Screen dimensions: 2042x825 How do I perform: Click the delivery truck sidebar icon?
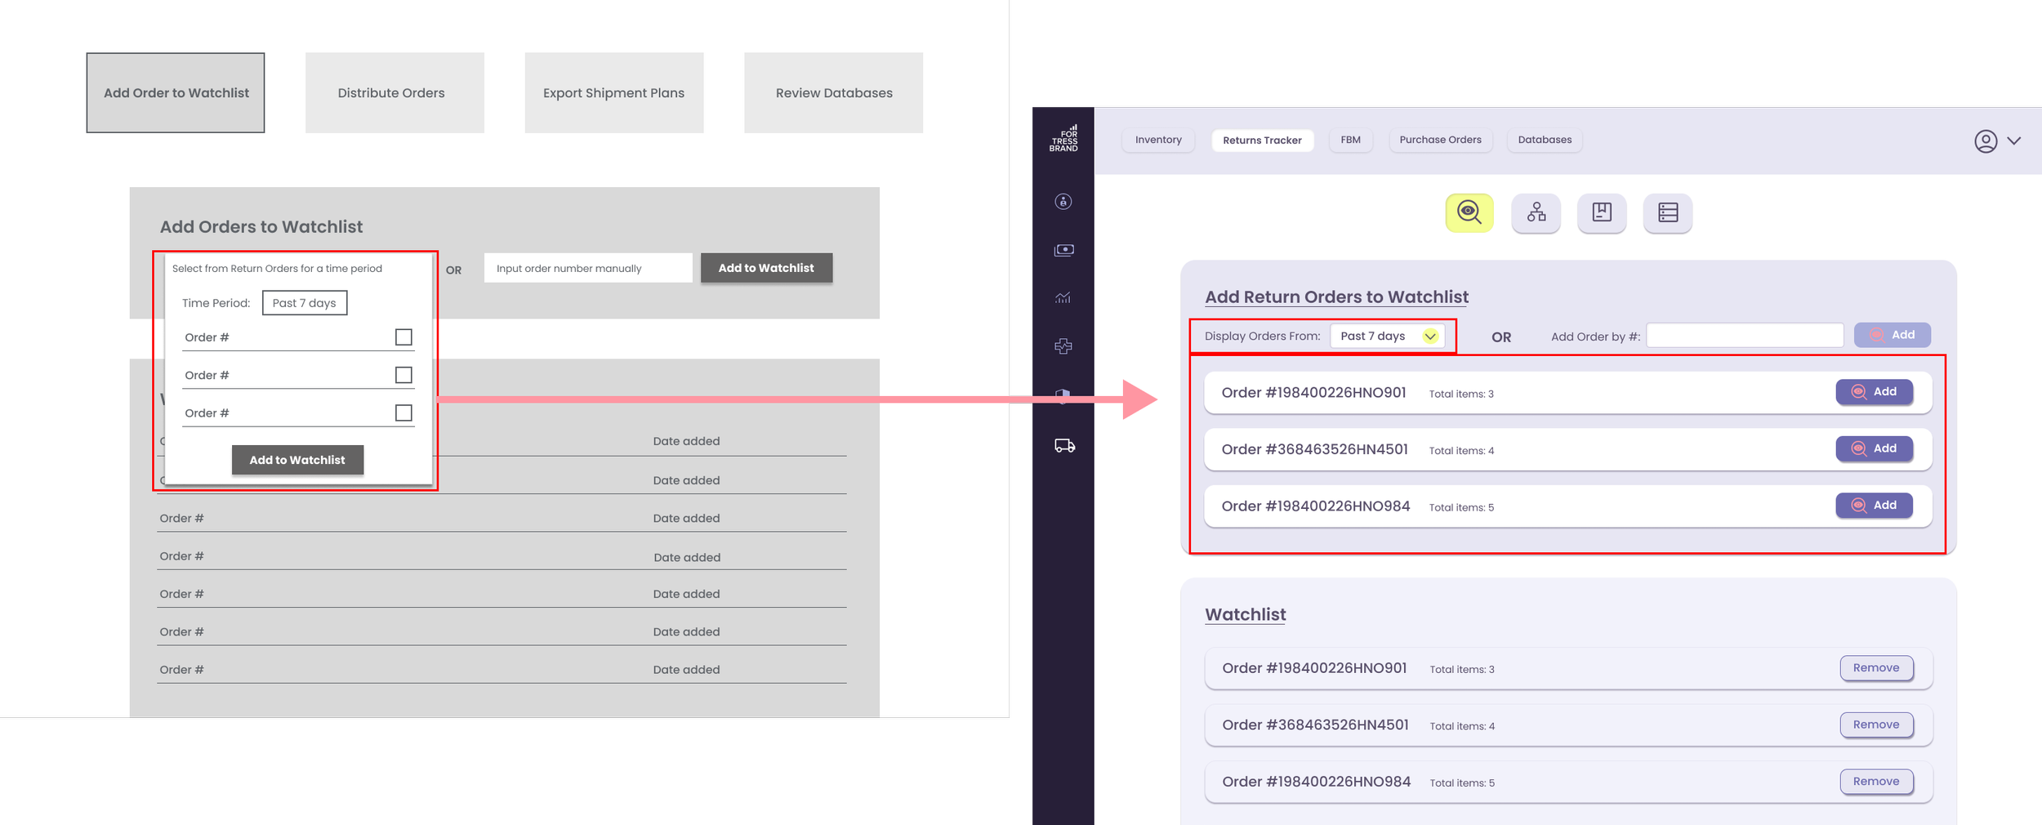pos(1064,445)
